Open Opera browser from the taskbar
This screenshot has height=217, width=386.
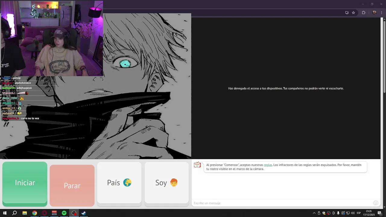pyautogui.click(x=45, y=213)
